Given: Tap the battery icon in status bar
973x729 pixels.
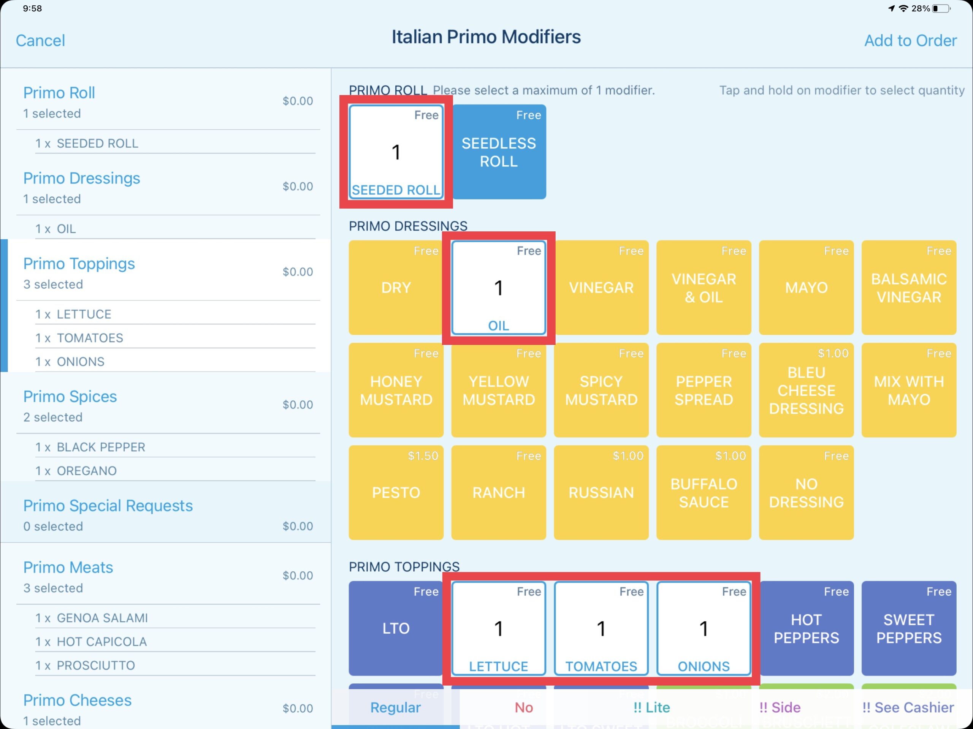Looking at the screenshot, I should tap(941, 8).
